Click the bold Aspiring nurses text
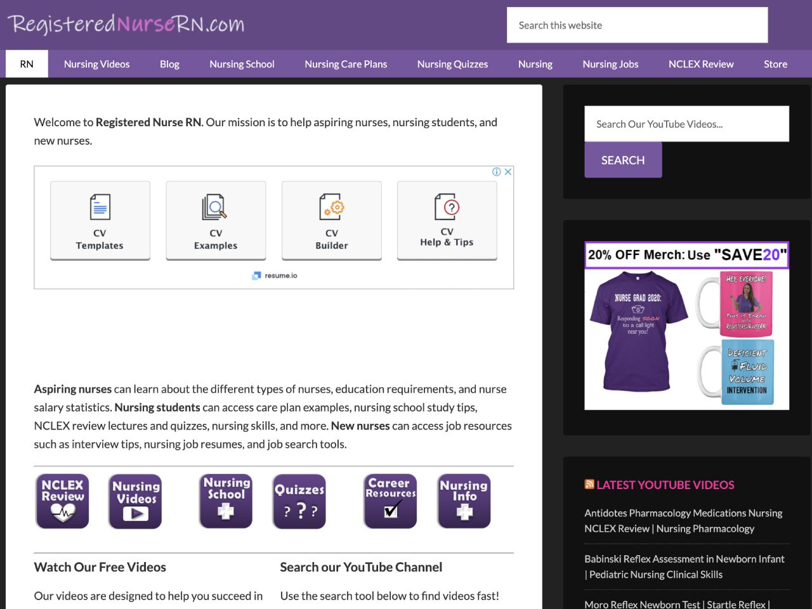The height and width of the screenshot is (609, 812). coord(73,389)
